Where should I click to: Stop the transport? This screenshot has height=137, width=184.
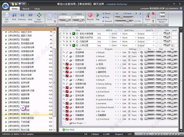point(106,17)
